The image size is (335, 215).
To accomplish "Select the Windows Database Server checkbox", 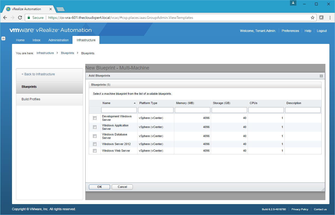I will 95,136.
